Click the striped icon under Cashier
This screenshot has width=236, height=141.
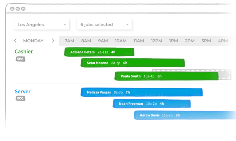[21, 59]
